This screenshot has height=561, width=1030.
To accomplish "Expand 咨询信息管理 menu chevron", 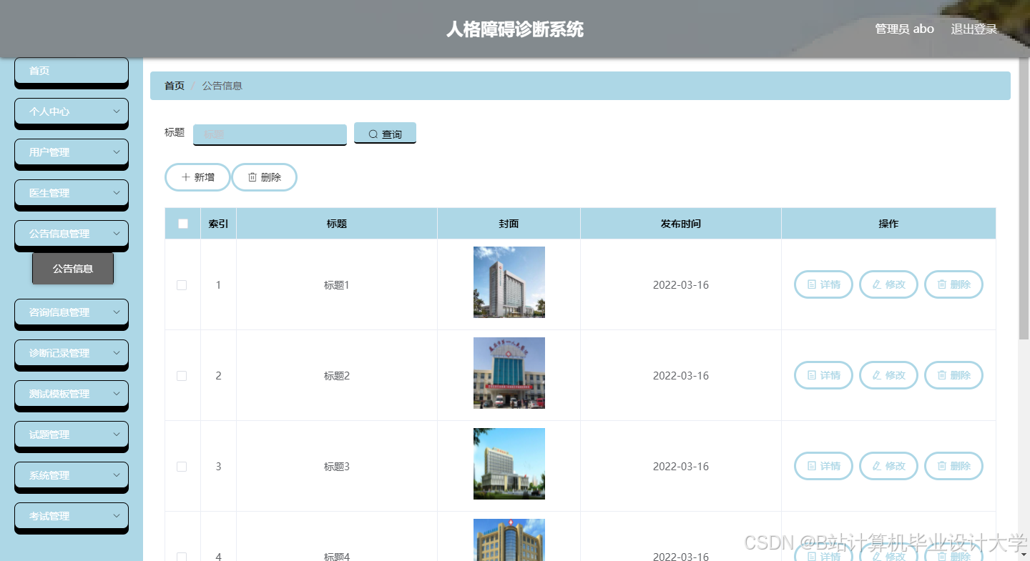I will click(117, 312).
